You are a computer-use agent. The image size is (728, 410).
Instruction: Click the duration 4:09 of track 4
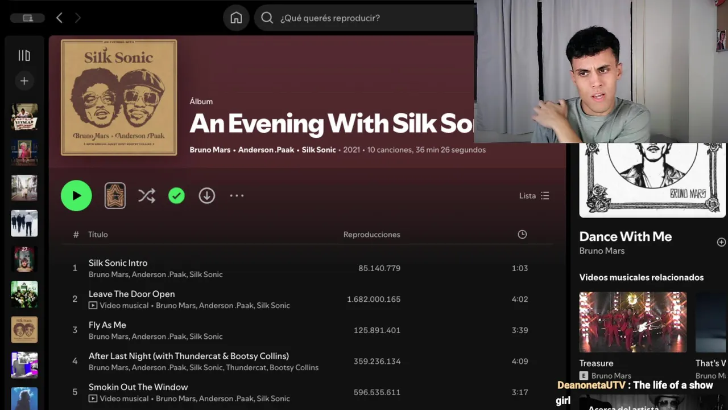[520, 361]
